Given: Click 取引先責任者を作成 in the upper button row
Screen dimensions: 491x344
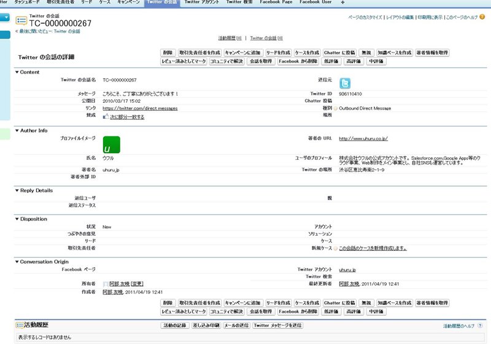Looking at the screenshot, I should click(x=200, y=53).
